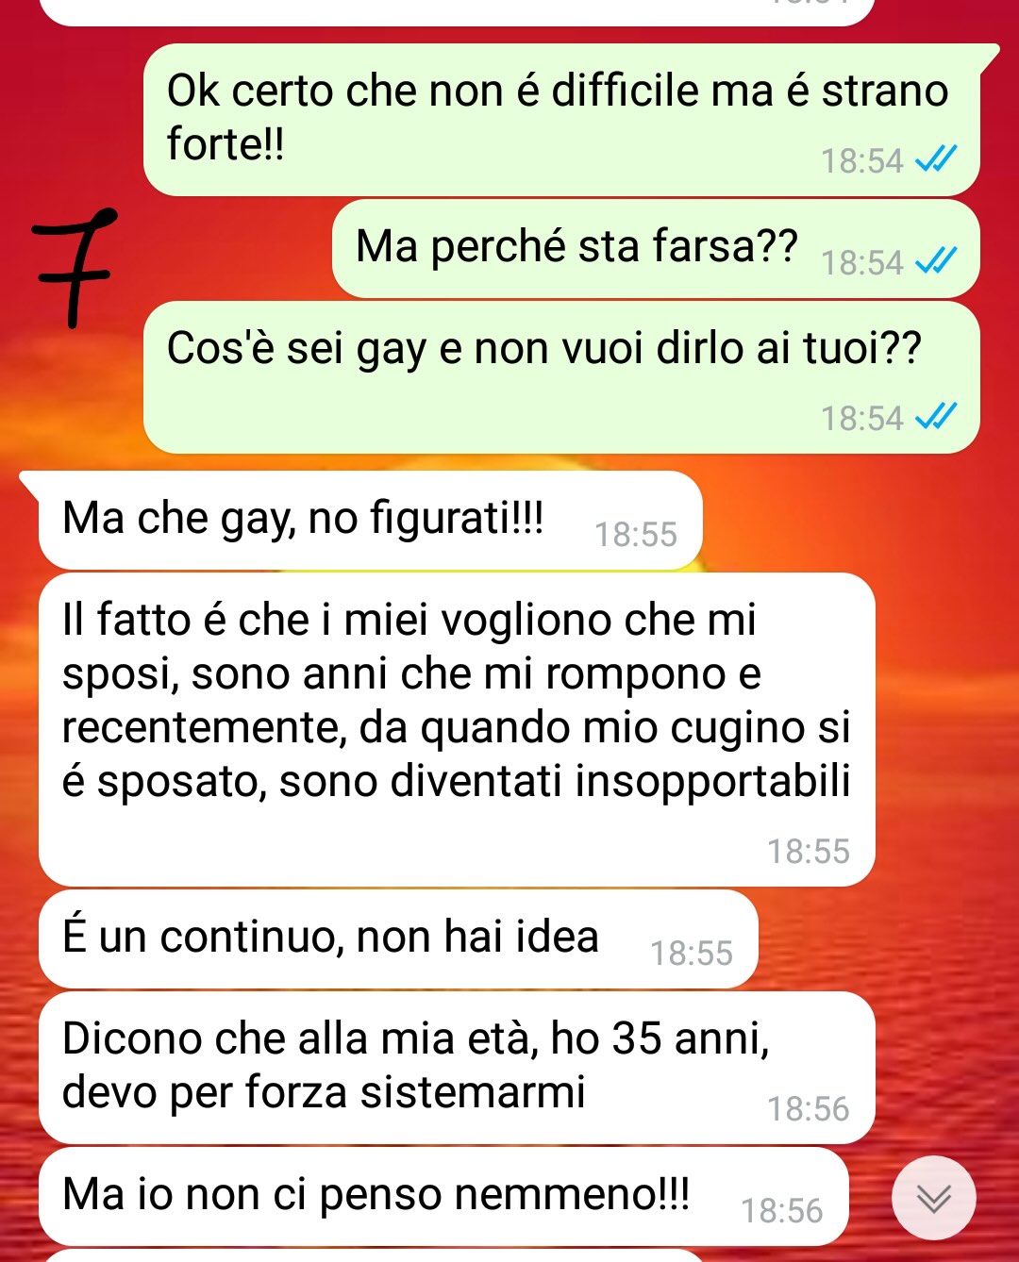Click 18:54 timestamp on 'strano forte!!' message
Image resolution: width=1019 pixels, height=1262 pixels.
click(x=862, y=161)
